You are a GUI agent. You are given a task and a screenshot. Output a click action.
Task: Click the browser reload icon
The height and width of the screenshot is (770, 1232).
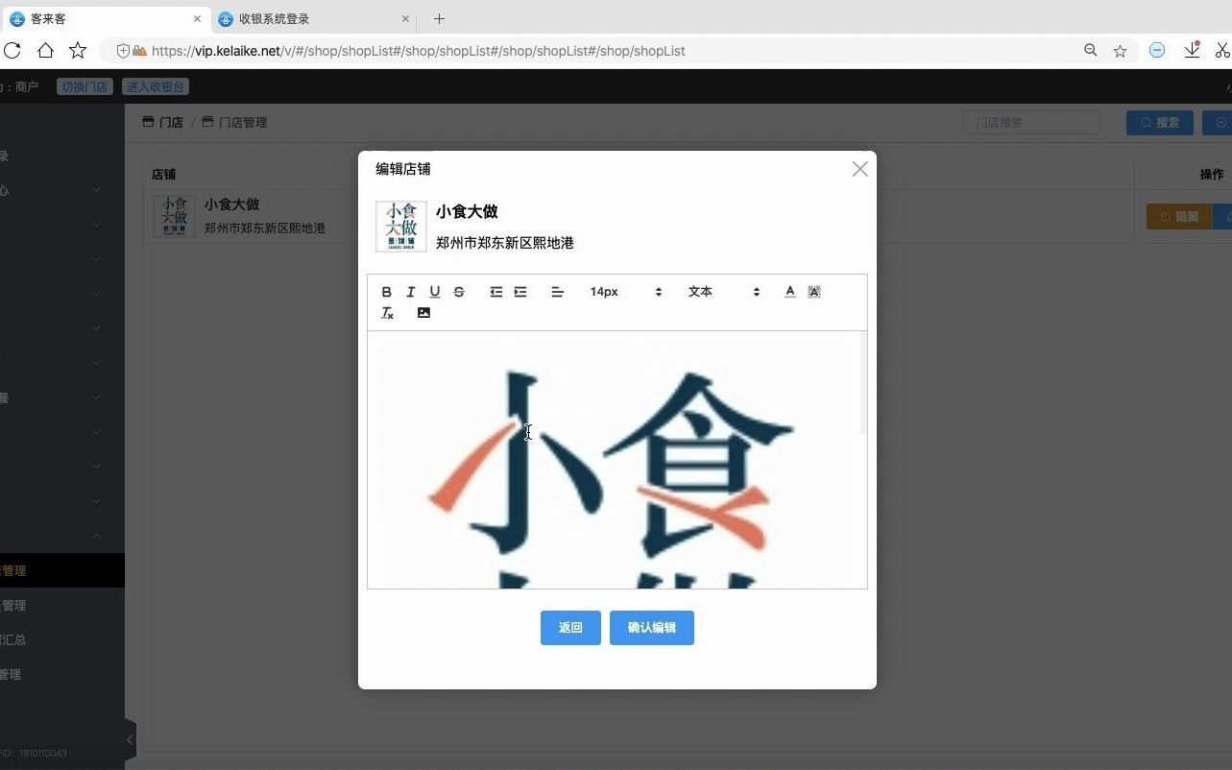coord(12,50)
